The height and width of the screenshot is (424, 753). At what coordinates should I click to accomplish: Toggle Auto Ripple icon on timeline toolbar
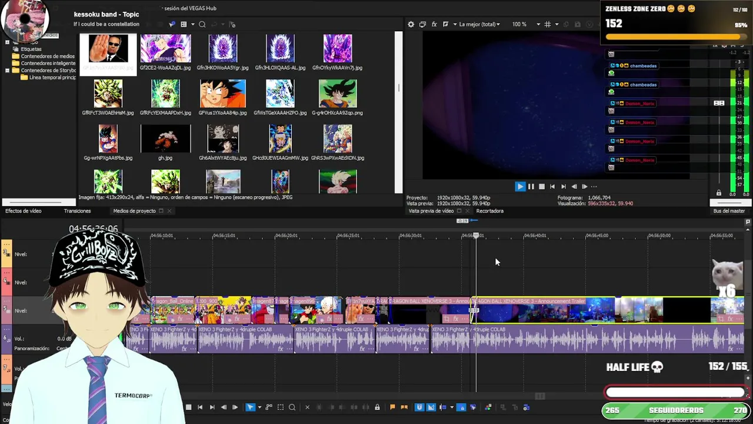[443, 407]
